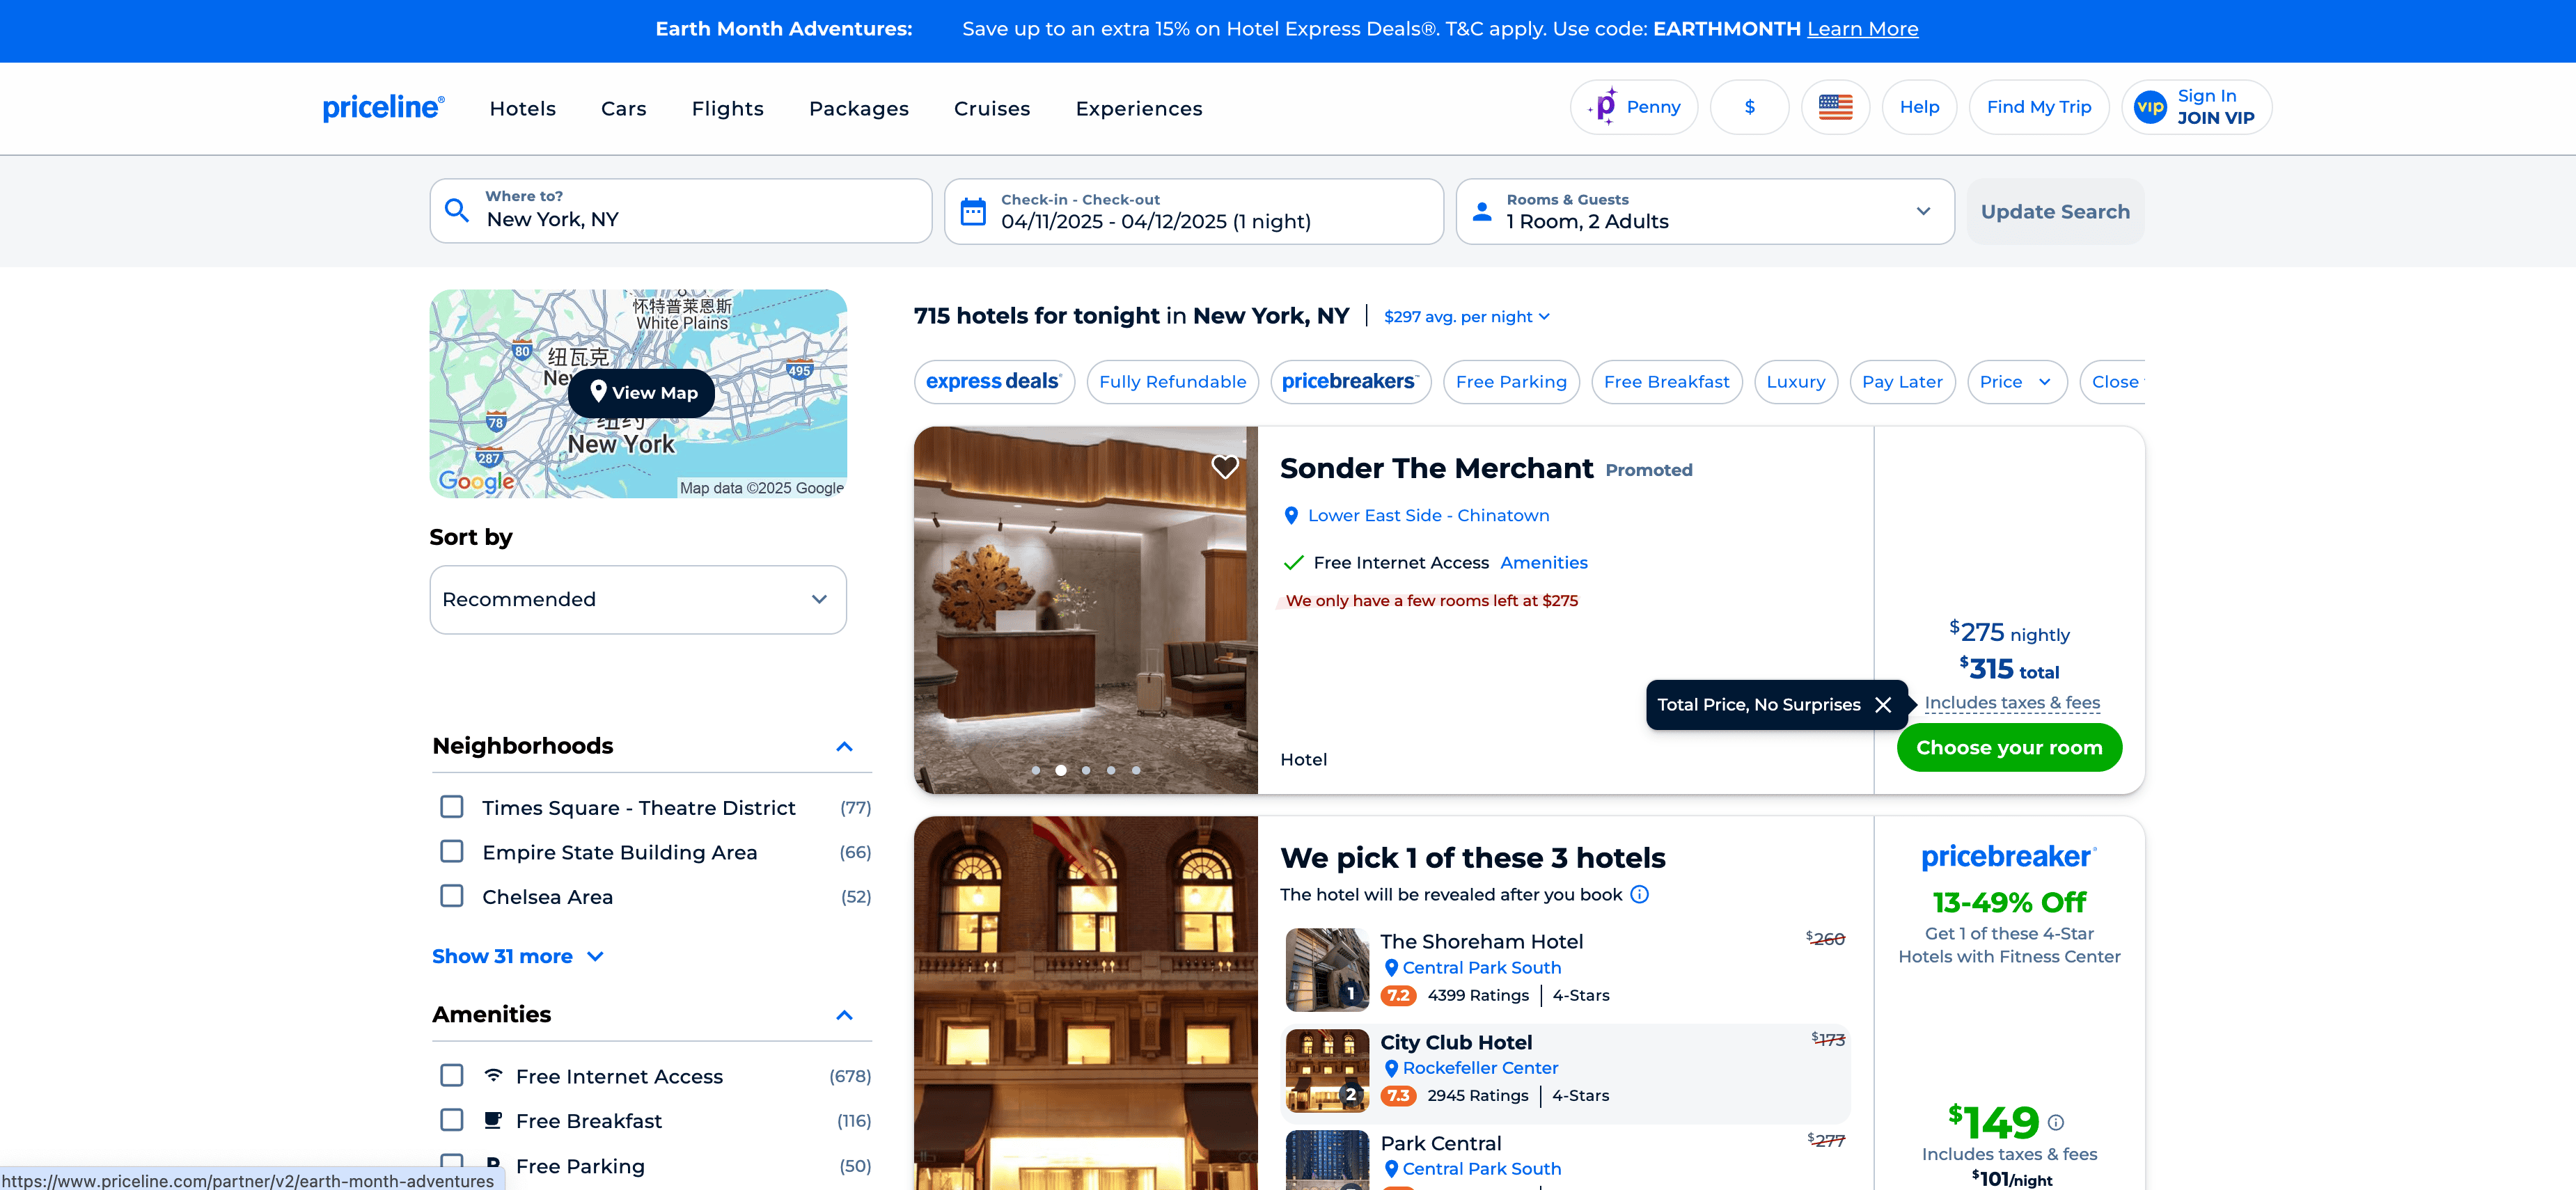Click the US flag country icon
2576x1190 pixels.
pyautogui.click(x=1835, y=107)
